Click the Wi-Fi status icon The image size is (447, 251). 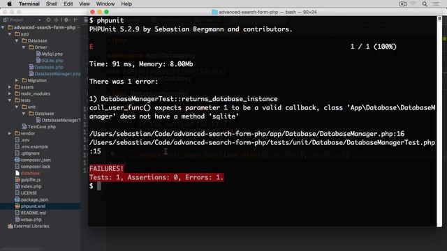413,3
